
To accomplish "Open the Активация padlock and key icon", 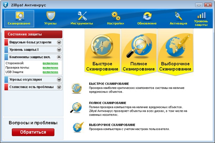I will (x=178, y=16).
